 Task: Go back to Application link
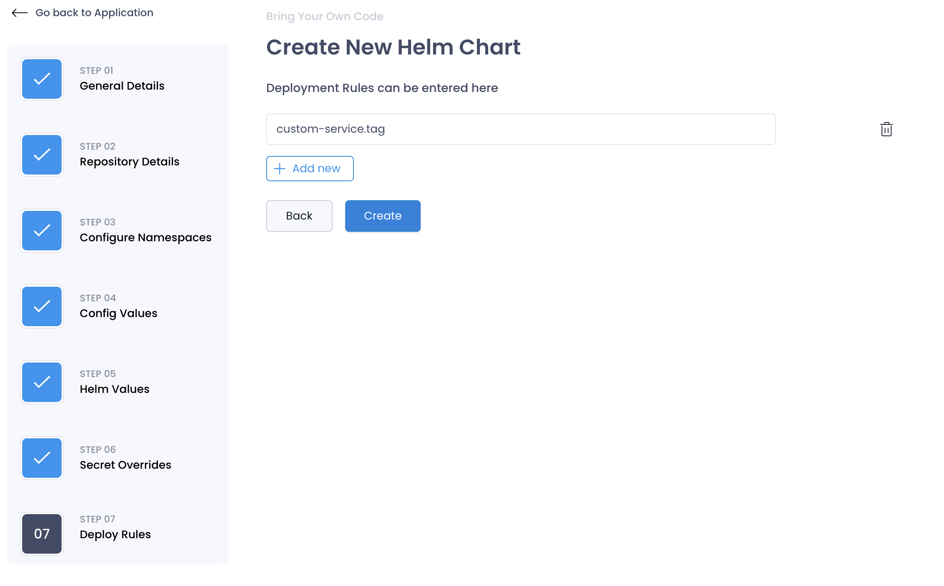(94, 13)
